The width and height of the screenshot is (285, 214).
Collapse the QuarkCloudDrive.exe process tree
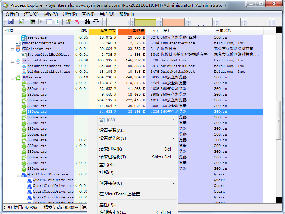point(18,175)
